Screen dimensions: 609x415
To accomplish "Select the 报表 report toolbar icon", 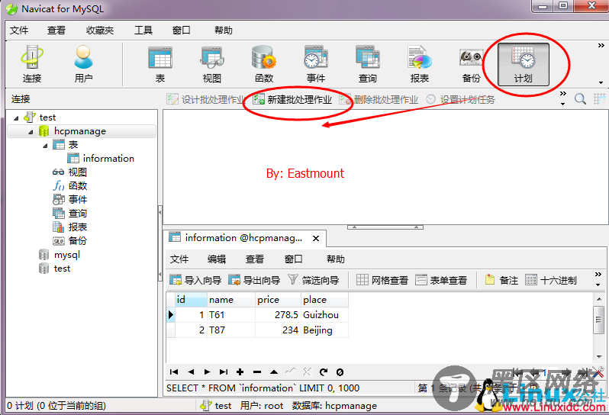I will pyautogui.click(x=420, y=64).
